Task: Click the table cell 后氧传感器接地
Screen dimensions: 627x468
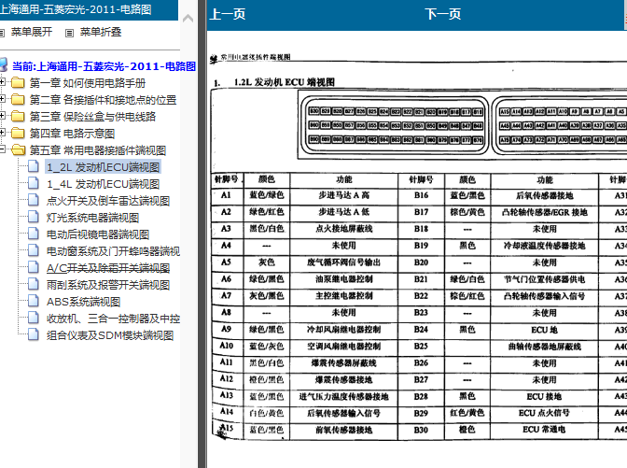Action: [544, 196]
